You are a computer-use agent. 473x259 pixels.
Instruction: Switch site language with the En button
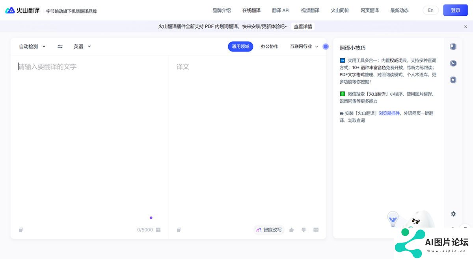[x=431, y=11]
